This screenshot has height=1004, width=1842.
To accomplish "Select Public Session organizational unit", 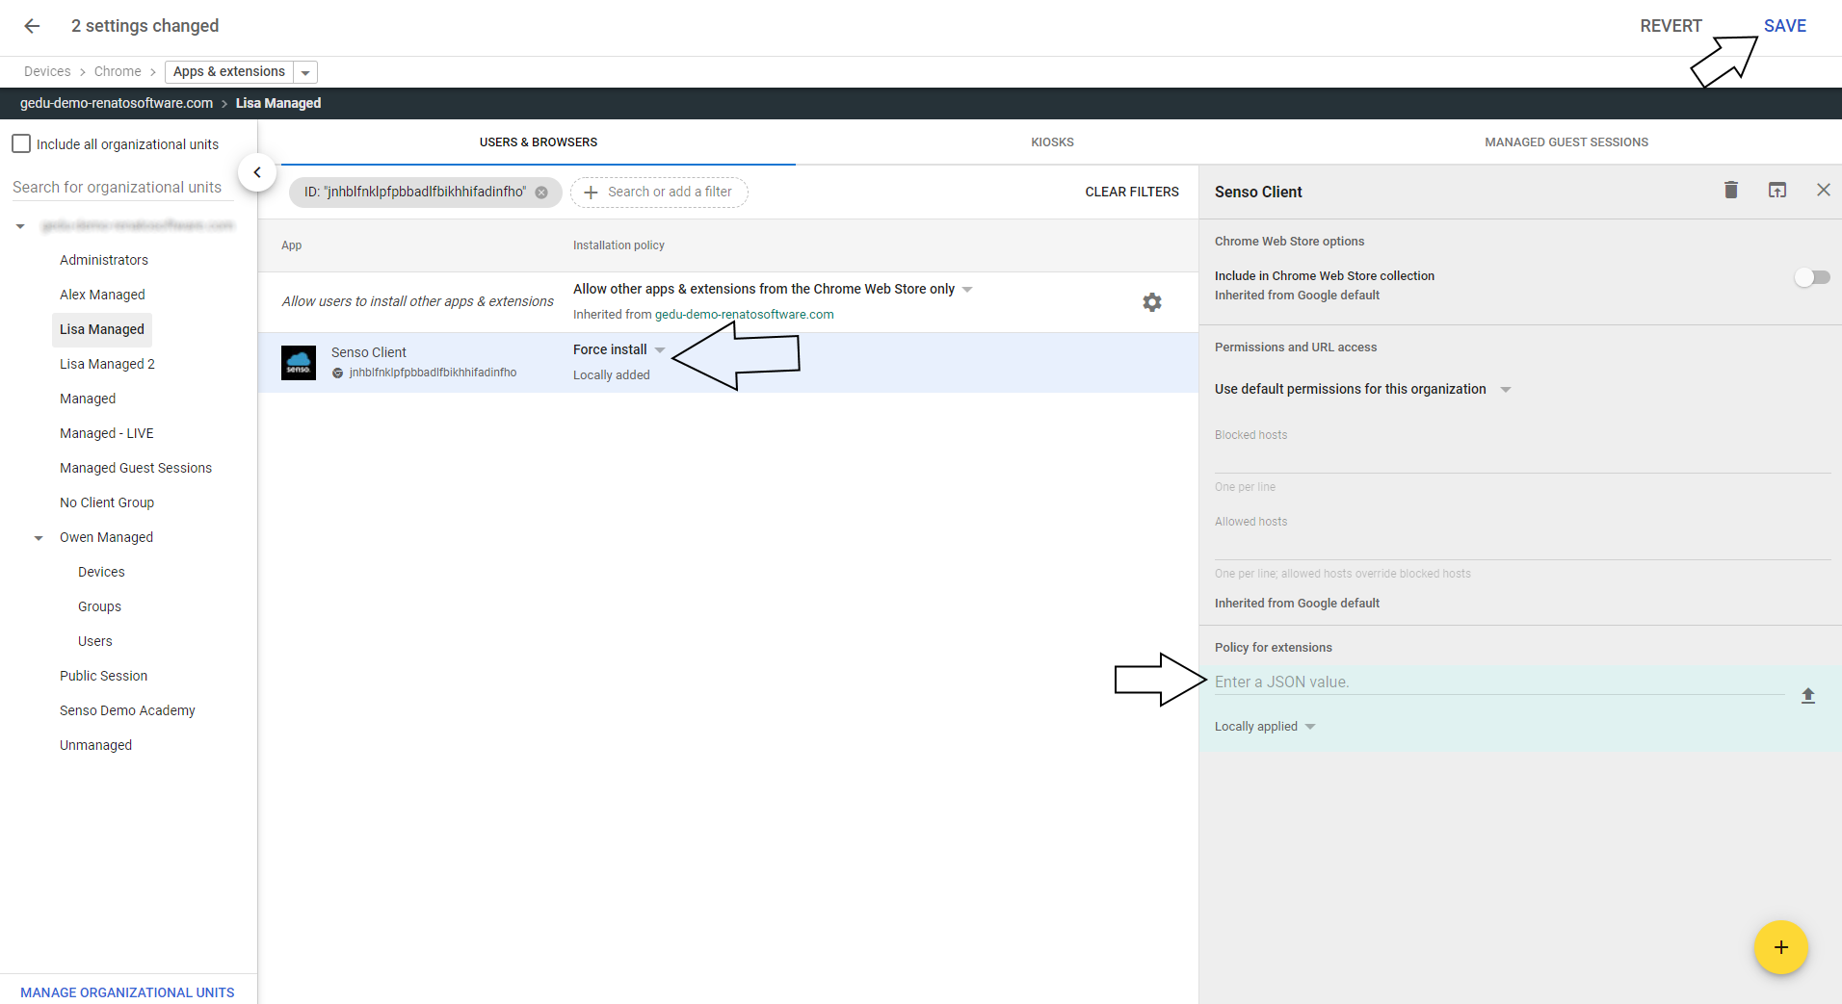I will (103, 676).
